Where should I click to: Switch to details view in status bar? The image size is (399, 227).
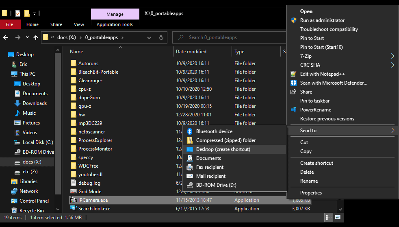click(x=329, y=217)
